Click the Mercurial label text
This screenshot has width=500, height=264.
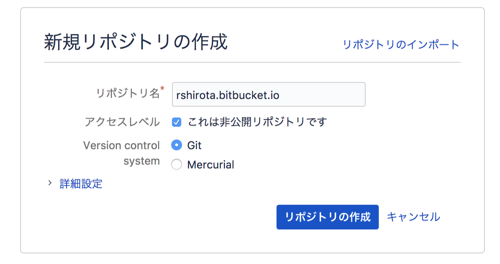pos(211,165)
